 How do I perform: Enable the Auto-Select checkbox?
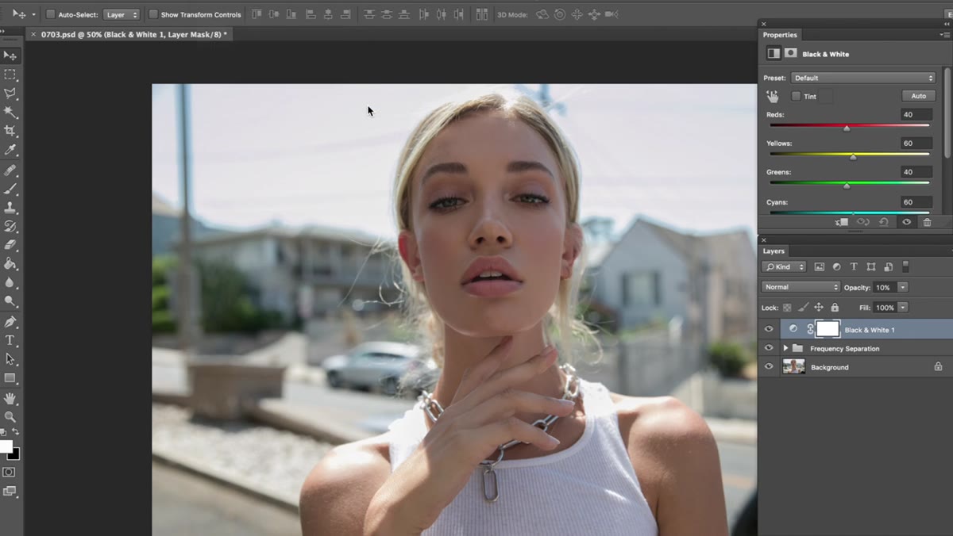[x=50, y=14]
